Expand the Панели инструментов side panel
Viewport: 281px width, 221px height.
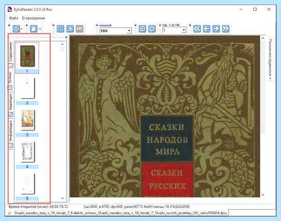pos(270,59)
